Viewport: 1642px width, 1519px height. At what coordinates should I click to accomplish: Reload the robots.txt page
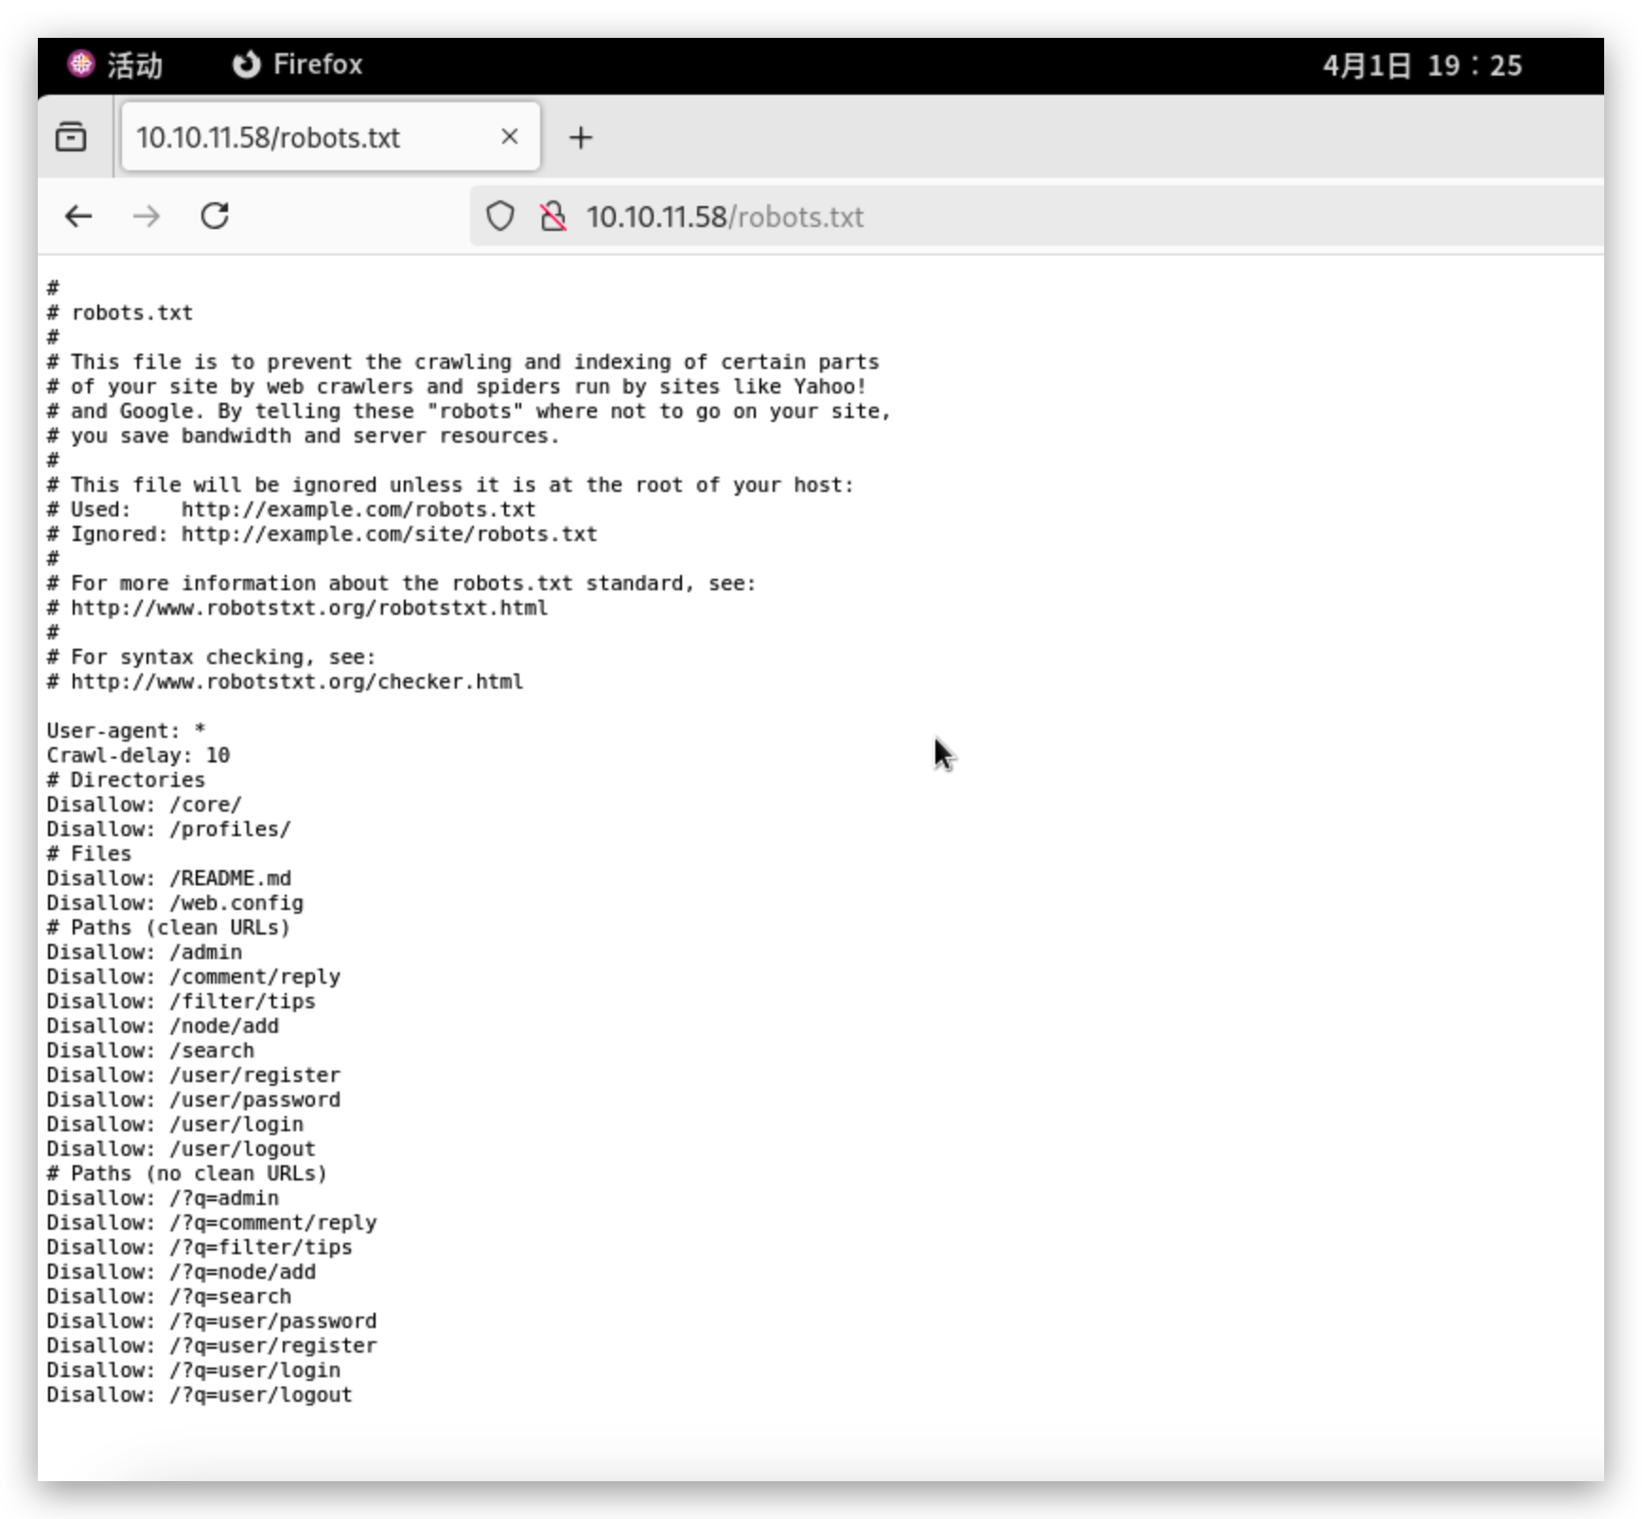[215, 216]
